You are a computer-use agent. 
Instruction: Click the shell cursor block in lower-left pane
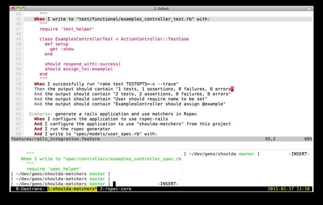tap(114, 184)
